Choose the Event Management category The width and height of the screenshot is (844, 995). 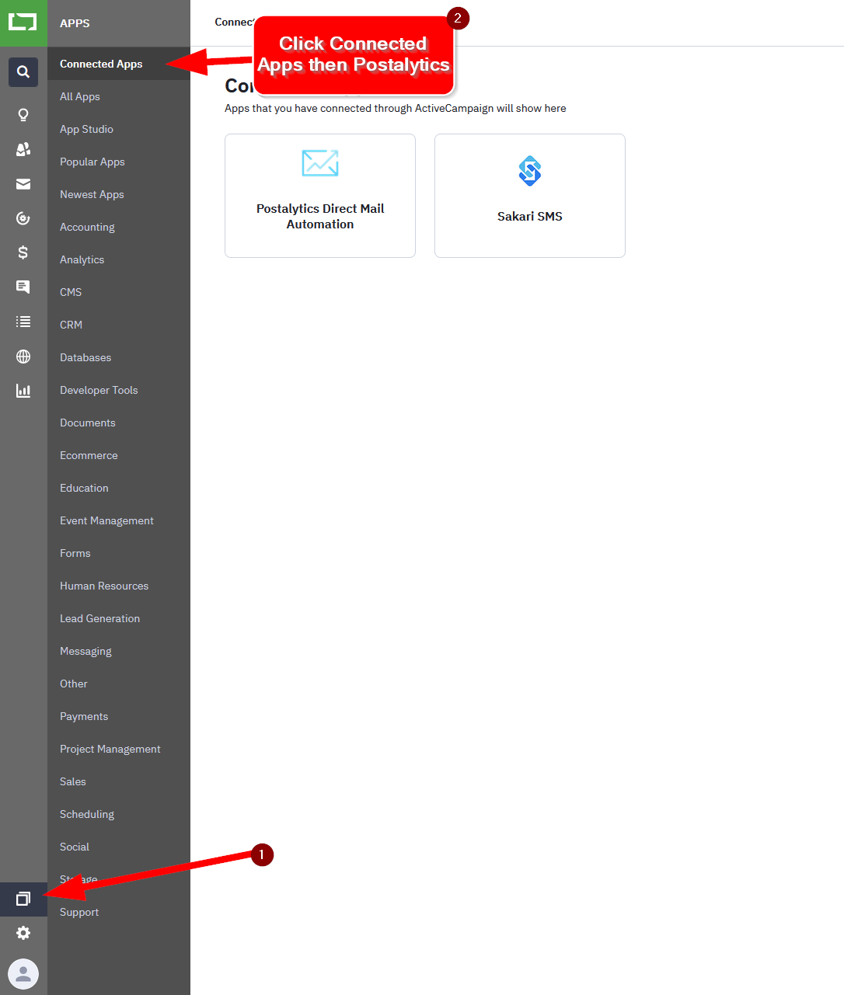(x=119, y=520)
